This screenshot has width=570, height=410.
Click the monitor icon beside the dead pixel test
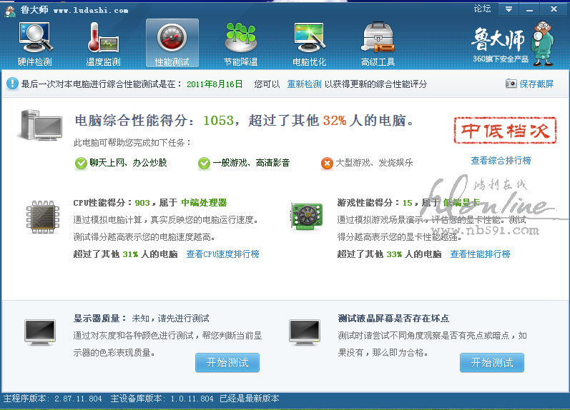(x=305, y=332)
